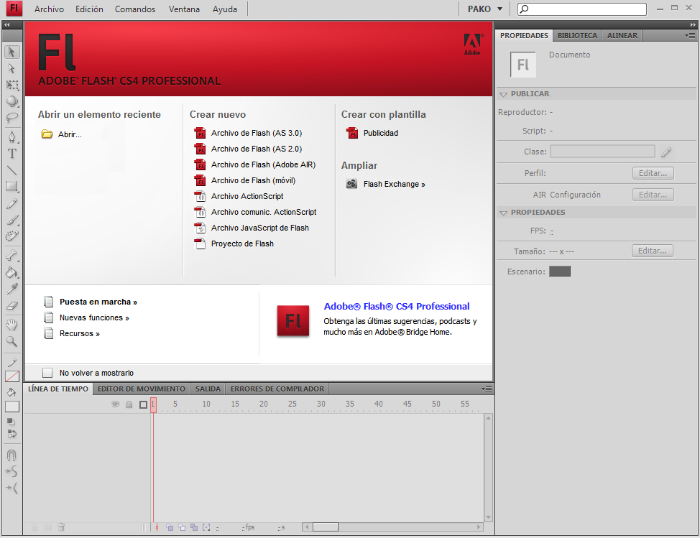Click the fill color swatch
700x538 pixels.
(x=12, y=406)
